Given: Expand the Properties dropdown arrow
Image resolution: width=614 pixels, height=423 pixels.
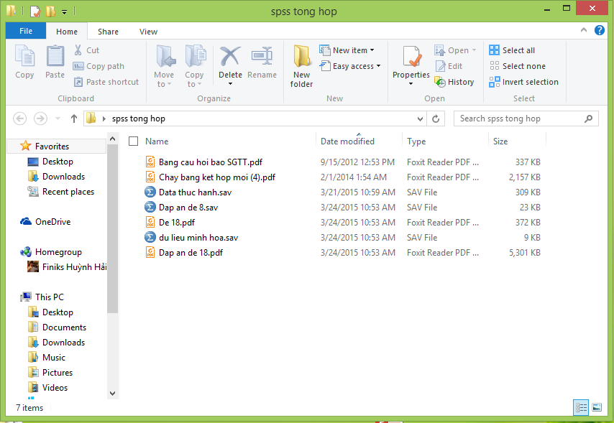Looking at the screenshot, I should tap(411, 84).
